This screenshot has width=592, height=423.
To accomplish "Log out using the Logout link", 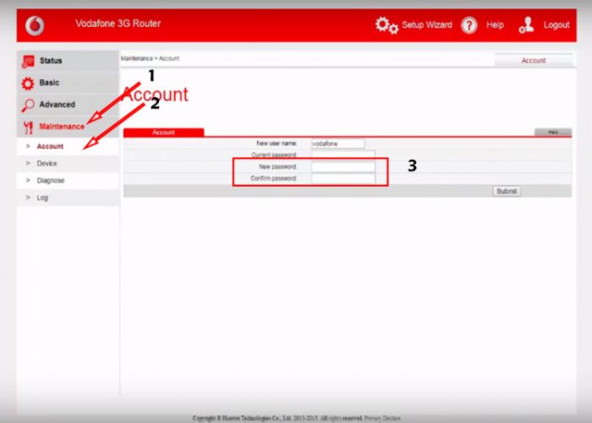I will pos(556,24).
